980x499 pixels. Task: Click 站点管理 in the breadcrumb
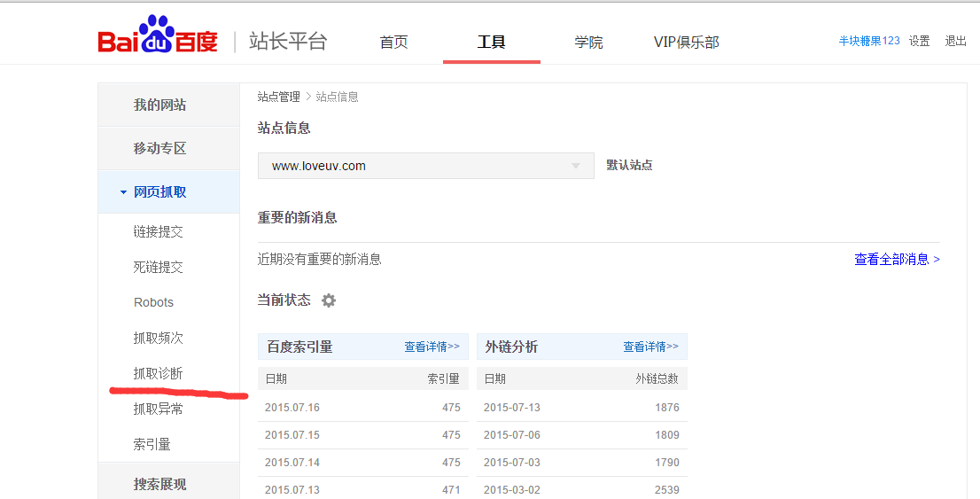tap(279, 97)
